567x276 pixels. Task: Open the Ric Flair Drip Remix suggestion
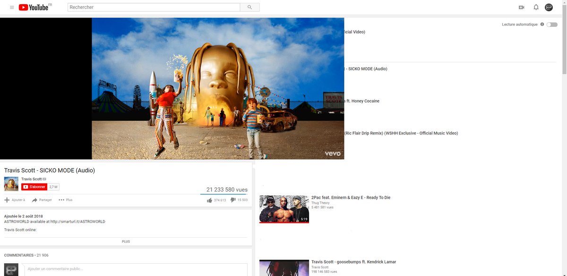tap(401, 133)
